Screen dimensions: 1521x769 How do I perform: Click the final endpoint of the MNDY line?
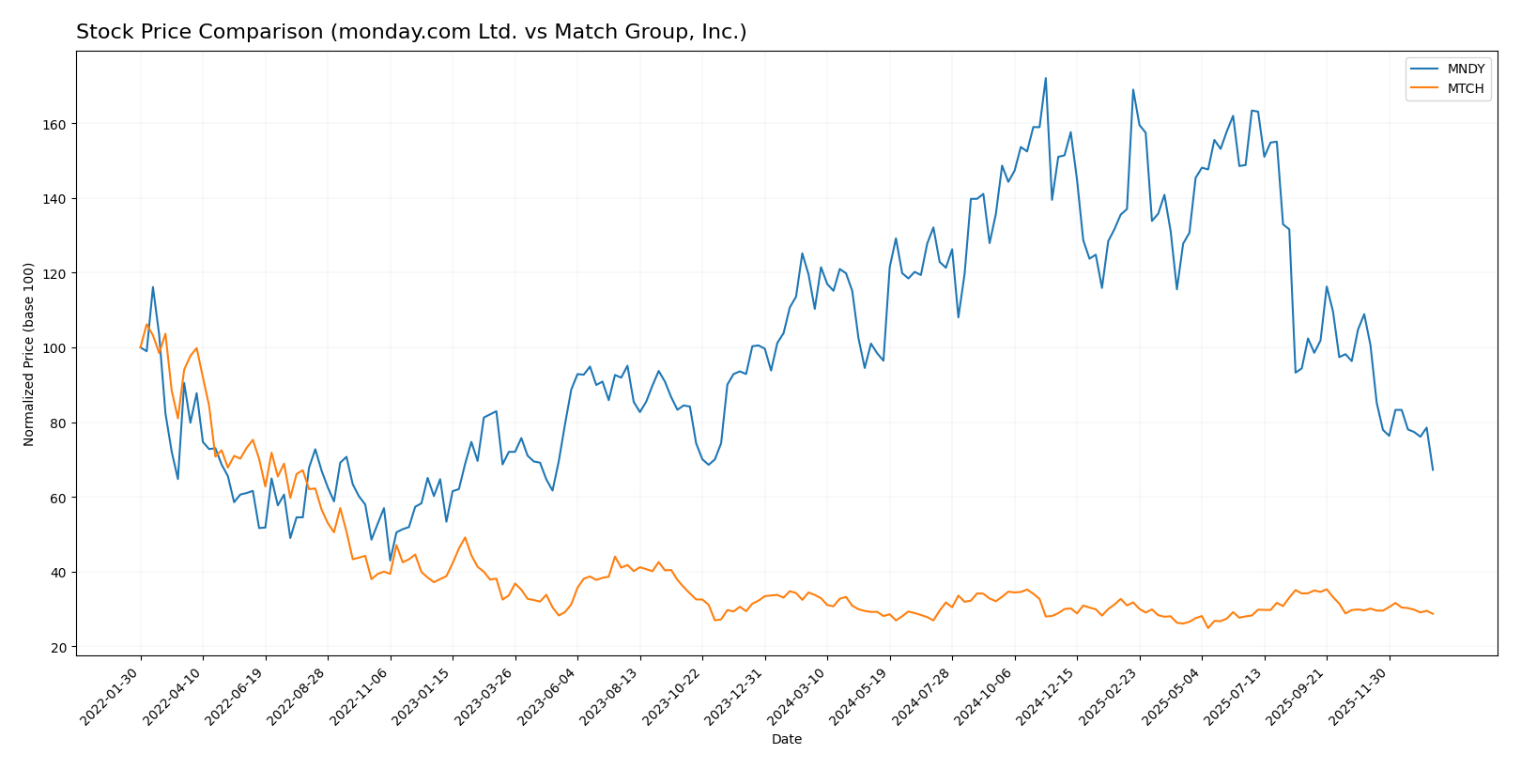click(1433, 469)
